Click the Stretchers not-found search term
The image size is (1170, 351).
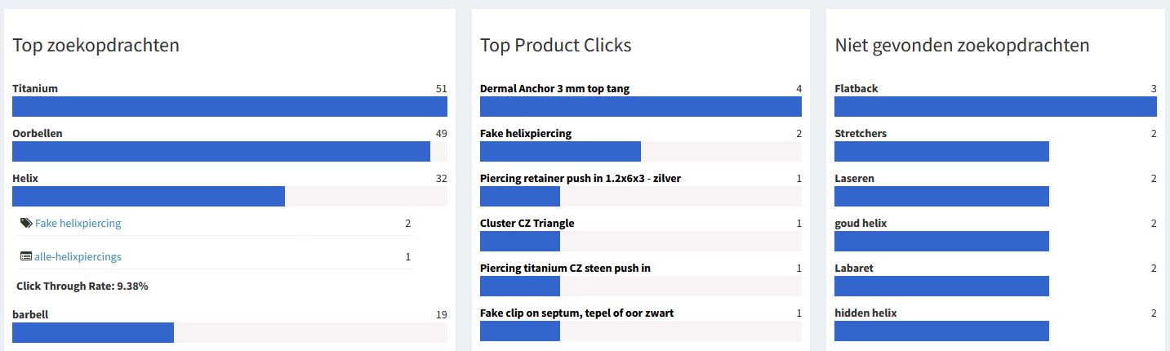click(x=861, y=133)
